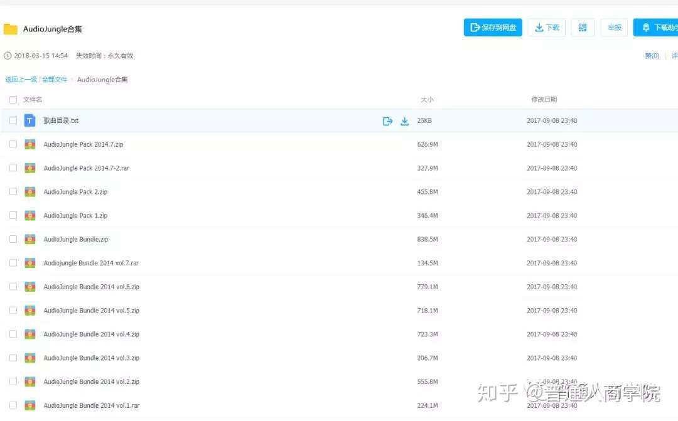The height and width of the screenshot is (421, 678).
Task: Check the box for Bundle 2014 vol.2.zip
Action: tap(13, 382)
